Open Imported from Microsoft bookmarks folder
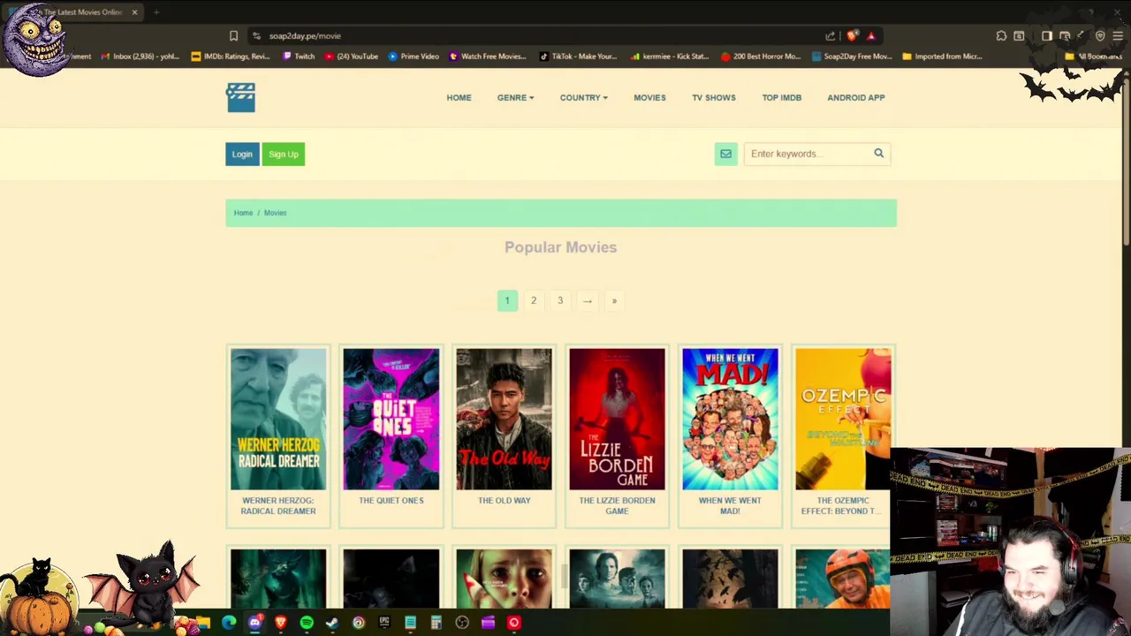The height and width of the screenshot is (636, 1131). (x=942, y=57)
